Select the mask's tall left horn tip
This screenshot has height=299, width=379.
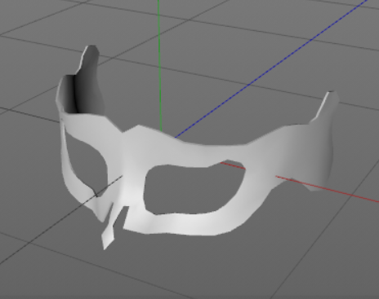tap(91, 51)
